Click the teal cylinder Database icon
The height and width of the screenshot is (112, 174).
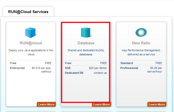tap(86, 32)
